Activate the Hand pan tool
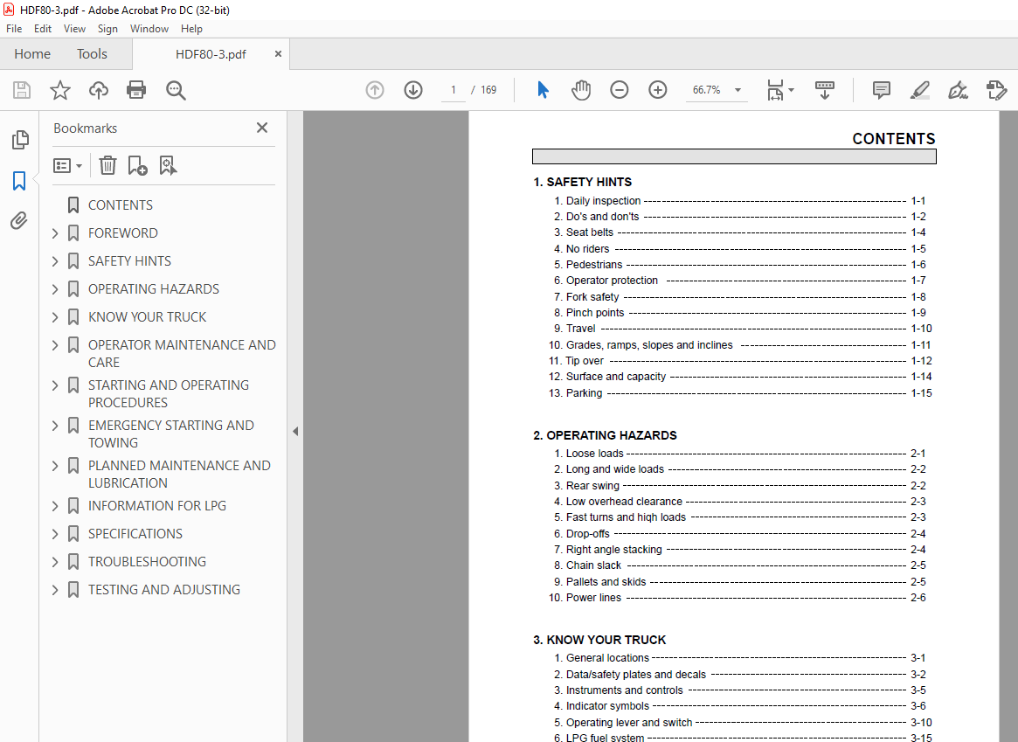 [x=581, y=90]
